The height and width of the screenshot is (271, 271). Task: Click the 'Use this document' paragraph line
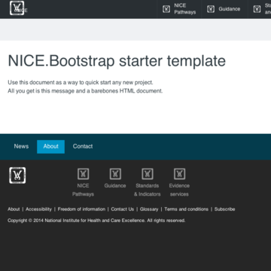pos(81,82)
